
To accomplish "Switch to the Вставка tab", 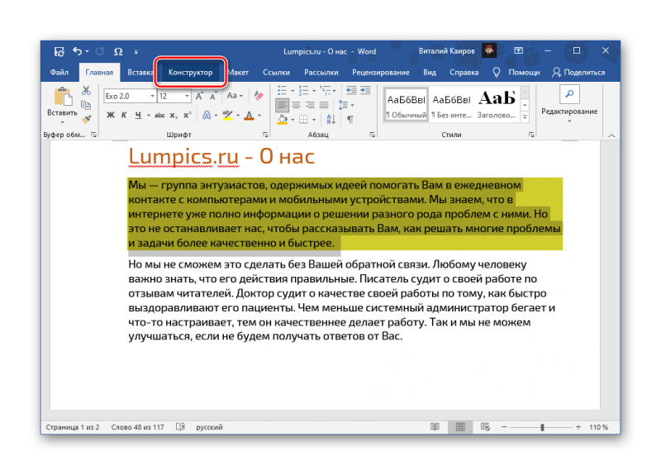I will pyautogui.click(x=140, y=73).
